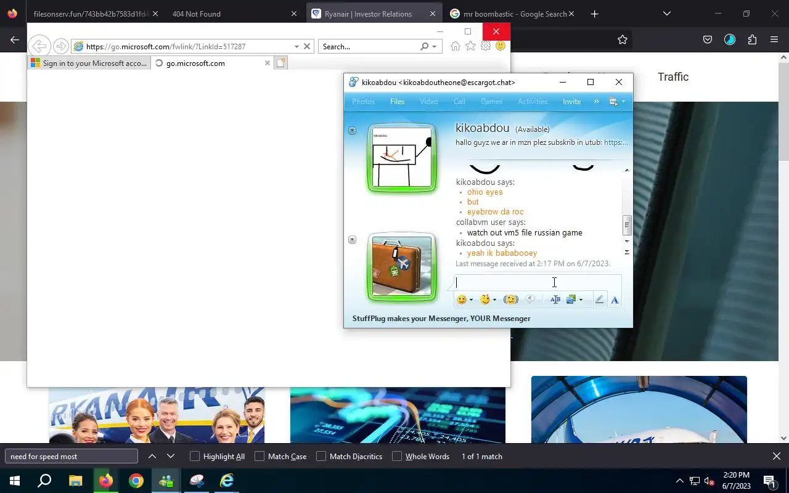This screenshot has width=789, height=493.
Task: Open the winks dropdown arrow
Action: [494, 300]
